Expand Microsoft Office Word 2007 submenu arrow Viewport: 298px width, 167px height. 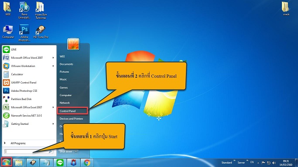[53, 58]
